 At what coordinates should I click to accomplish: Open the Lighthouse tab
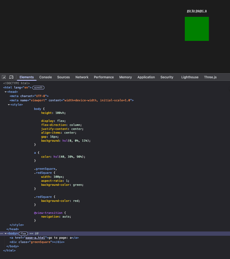tap(190, 77)
